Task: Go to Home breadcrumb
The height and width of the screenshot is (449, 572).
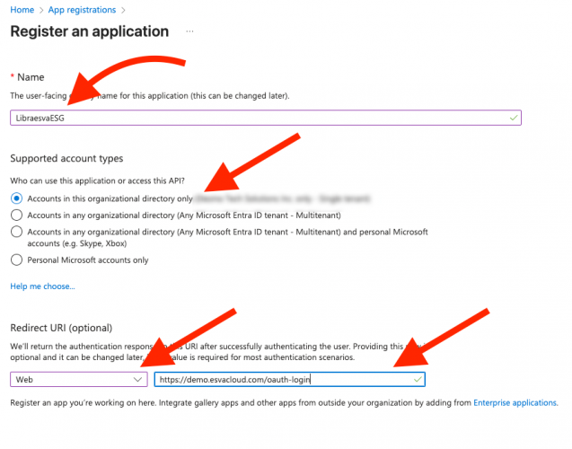Action: pyautogui.click(x=22, y=10)
